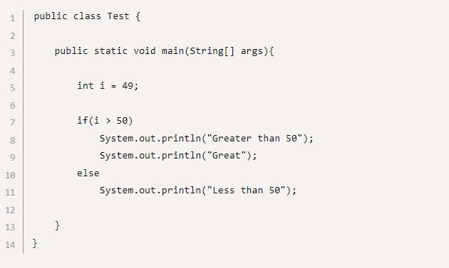Click String[] in the method parameters

[212, 51]
